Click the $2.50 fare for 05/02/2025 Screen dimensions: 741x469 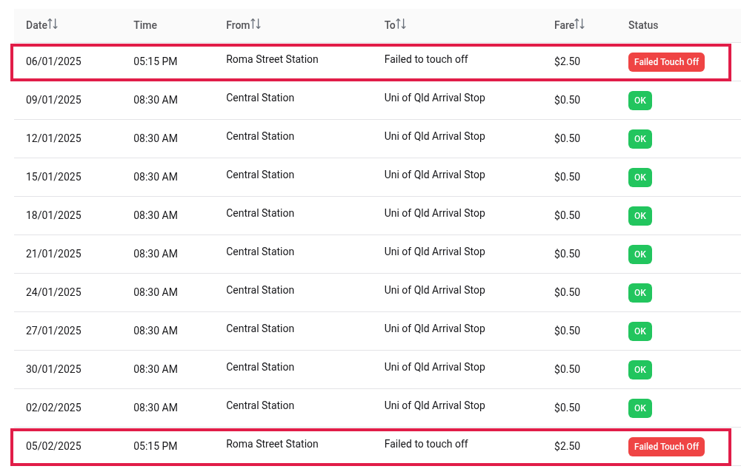pyautogui.click(x=567, y=446)
